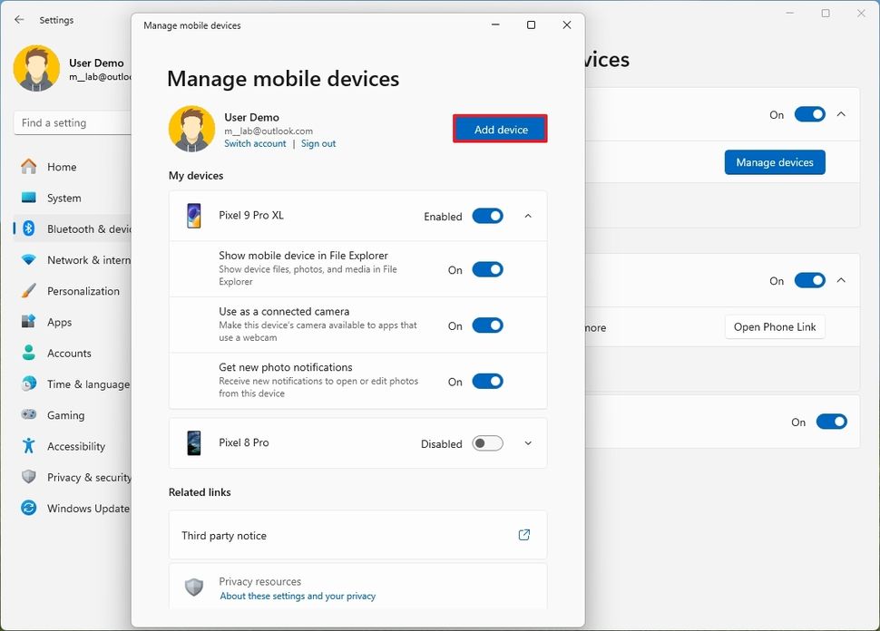Turn off Use as a connected camera
This screenshot has width=880, height=631.
pyautogui.click(x=487, y=325)
